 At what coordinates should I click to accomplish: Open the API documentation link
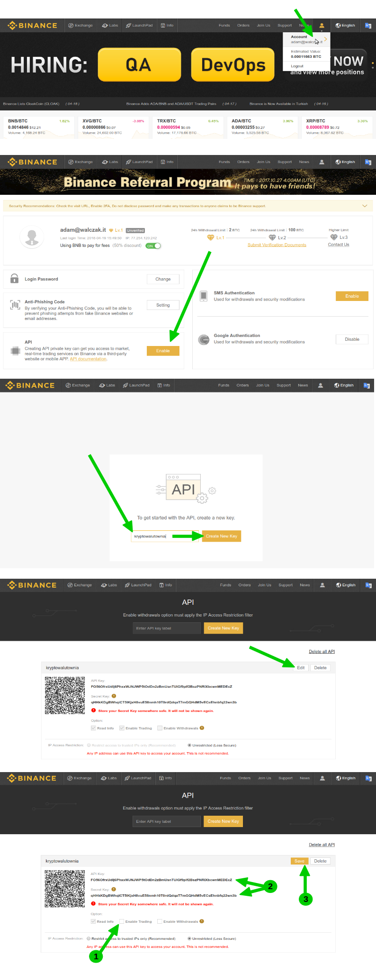88,359
